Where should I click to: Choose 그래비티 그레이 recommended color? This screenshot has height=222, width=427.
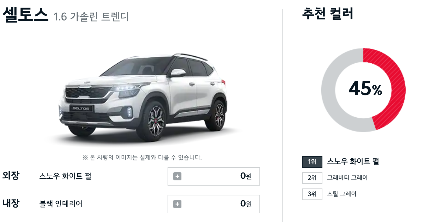point(347,177)
